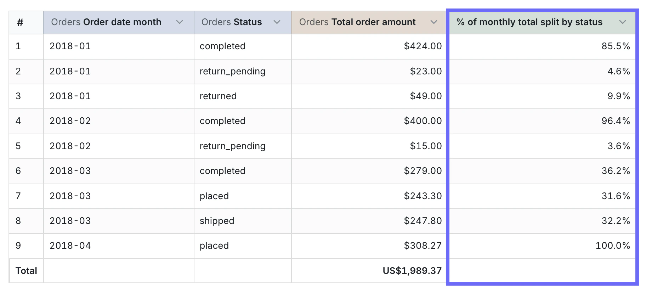The width and height of the screenshot is (646, 292).
Task: Click the Order date month header
Action: [x=106, y=22]
